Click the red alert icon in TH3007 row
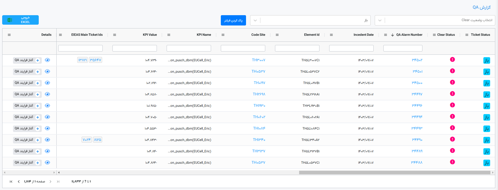Screen dimensions: 498x190 (452, 60)
